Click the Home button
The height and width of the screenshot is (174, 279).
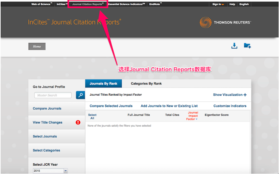(x=37, y=47)
